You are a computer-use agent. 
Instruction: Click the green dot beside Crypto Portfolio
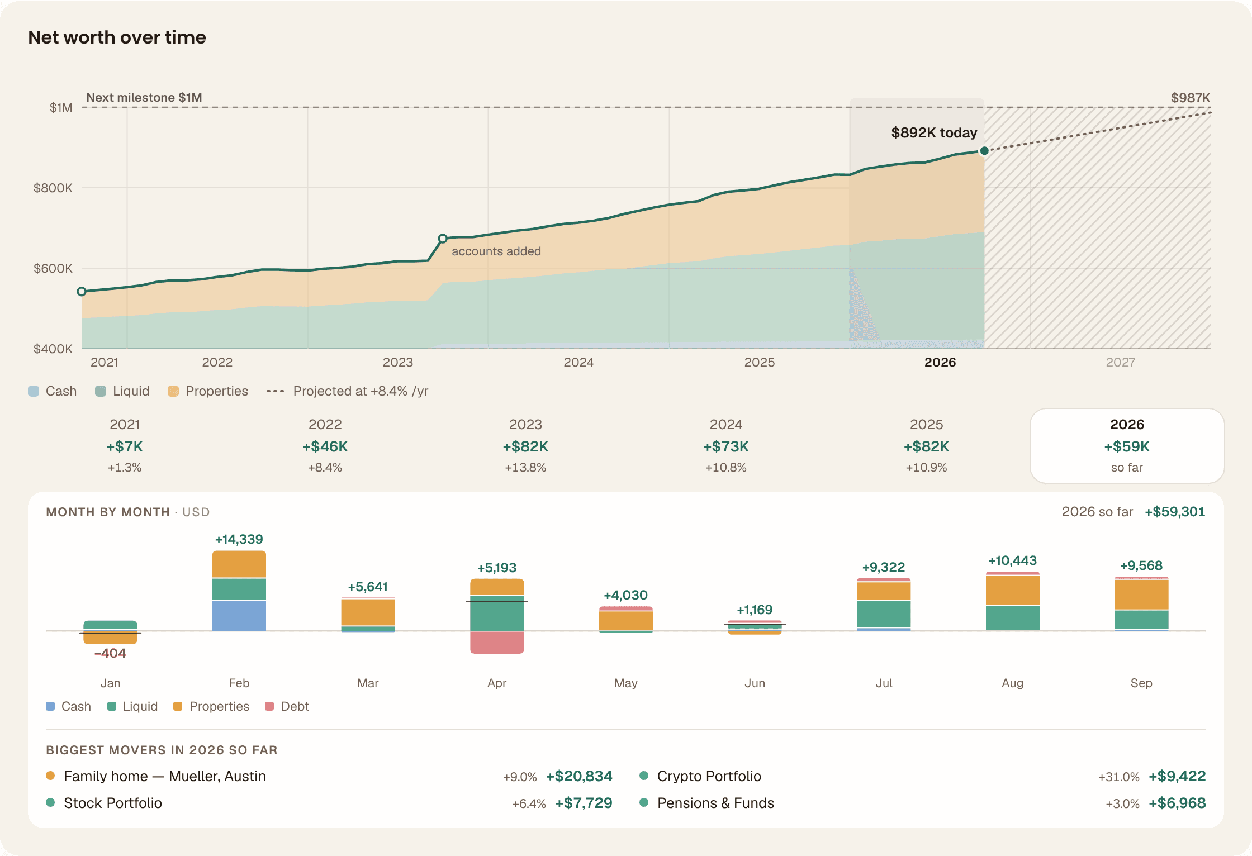tap(644, 776)
